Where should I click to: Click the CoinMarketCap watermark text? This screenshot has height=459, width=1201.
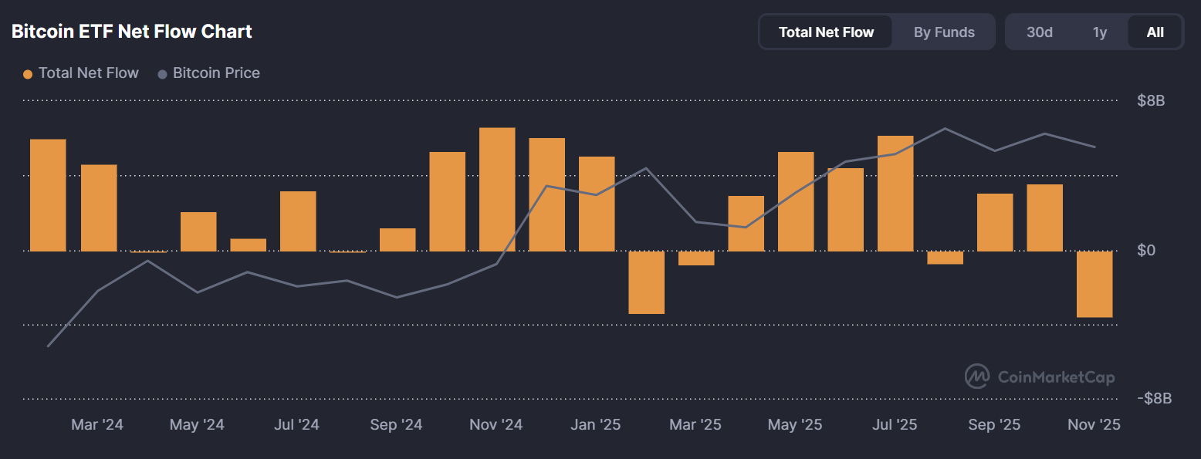pos(1056,377)
